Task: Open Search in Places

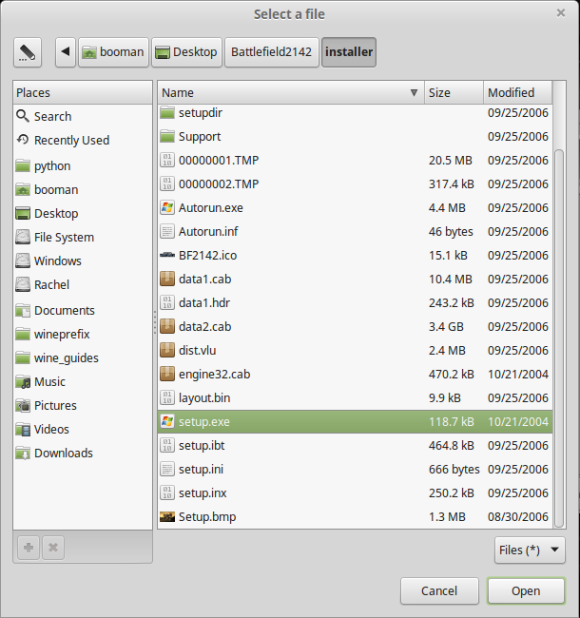Action: [83, 116]
